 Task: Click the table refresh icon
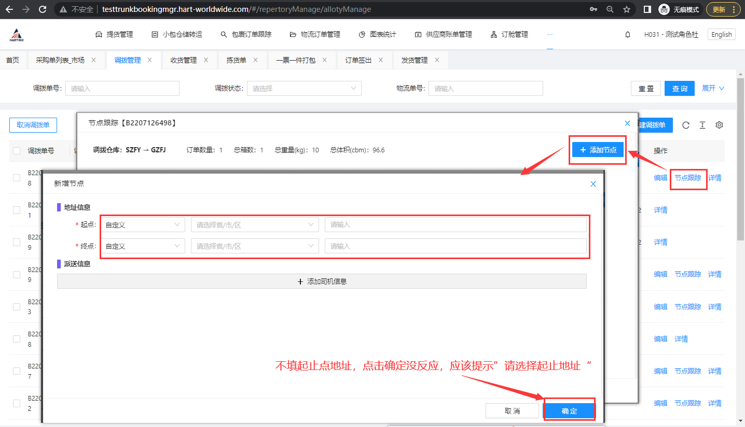pos(686,125)
